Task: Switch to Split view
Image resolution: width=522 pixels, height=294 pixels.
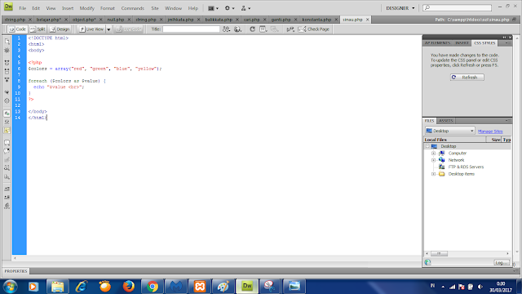Action: 38,29
